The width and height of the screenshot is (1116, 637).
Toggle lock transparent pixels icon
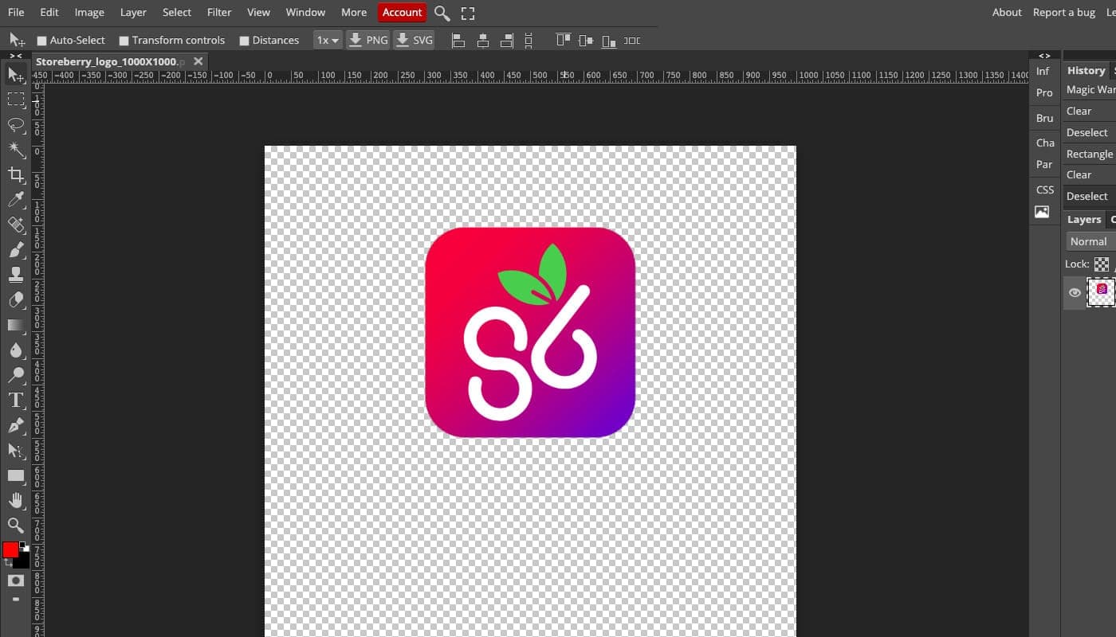coord(1101,264)
